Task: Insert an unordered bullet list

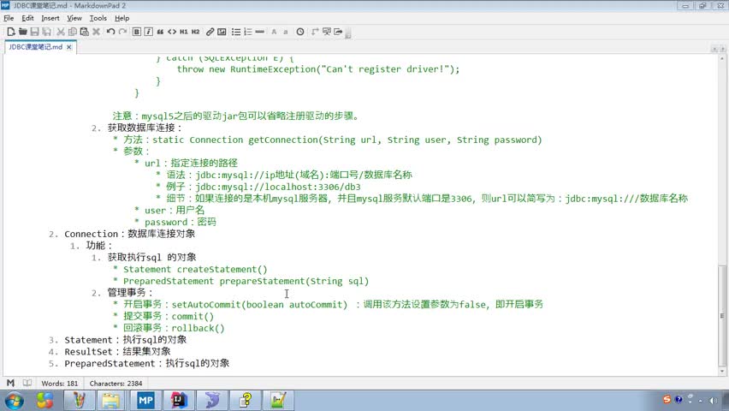Action: [236, 32]
